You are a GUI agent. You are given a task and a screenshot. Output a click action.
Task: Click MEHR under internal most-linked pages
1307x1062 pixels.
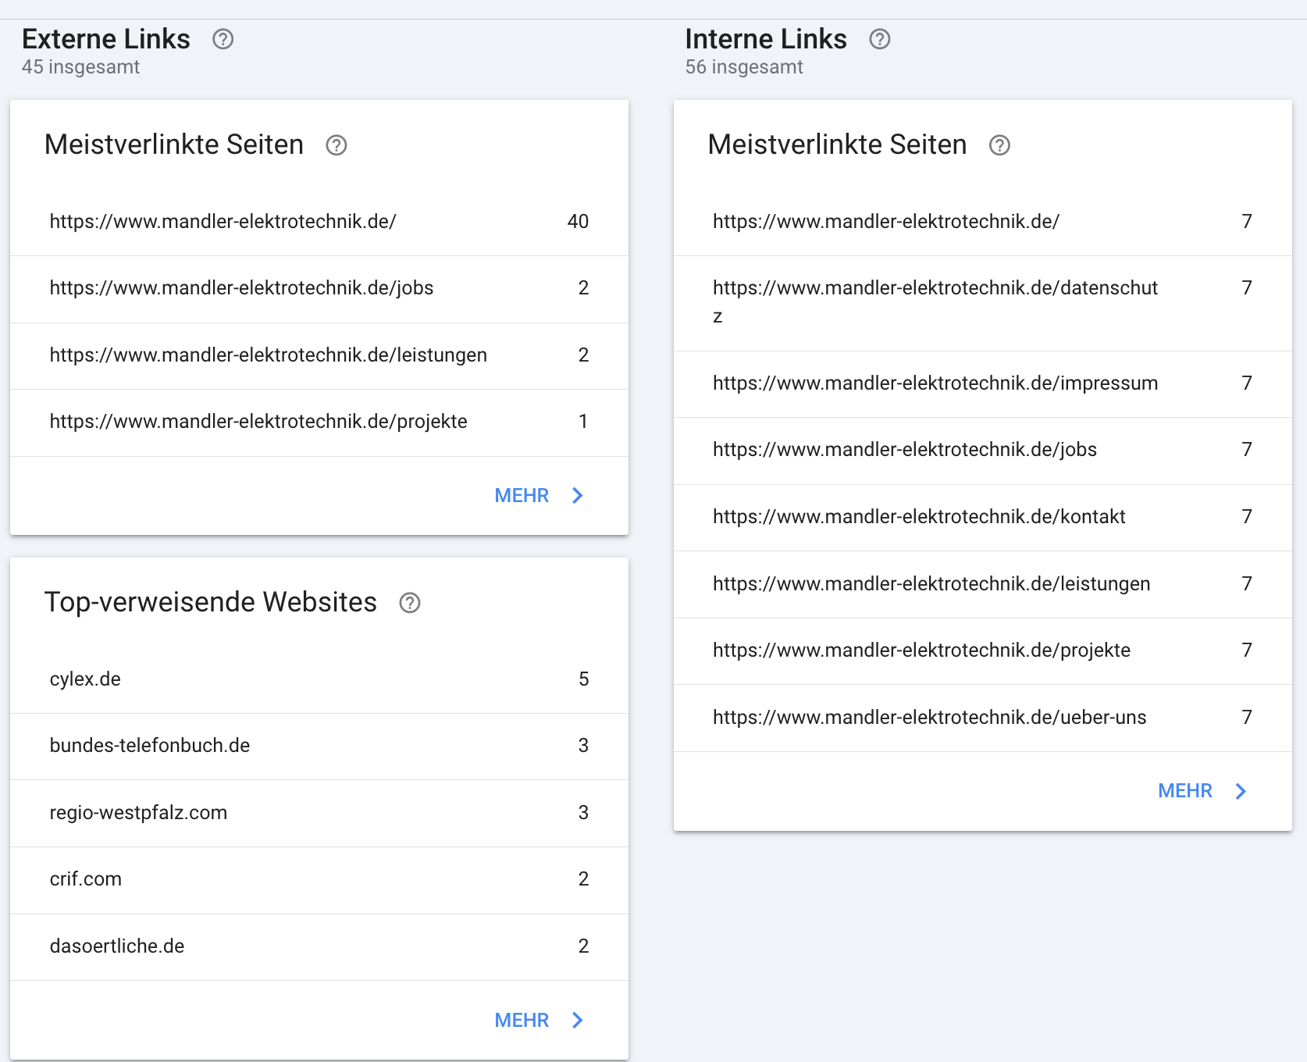coord(1184,792)
